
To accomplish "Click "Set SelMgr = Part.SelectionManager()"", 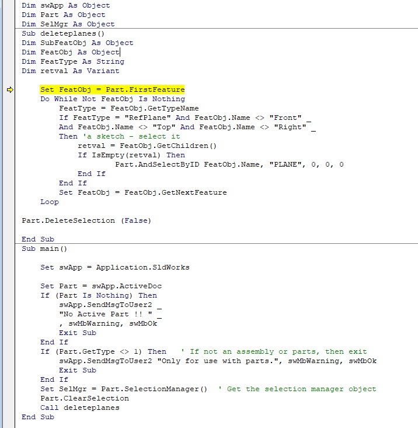I will [124, 389].
